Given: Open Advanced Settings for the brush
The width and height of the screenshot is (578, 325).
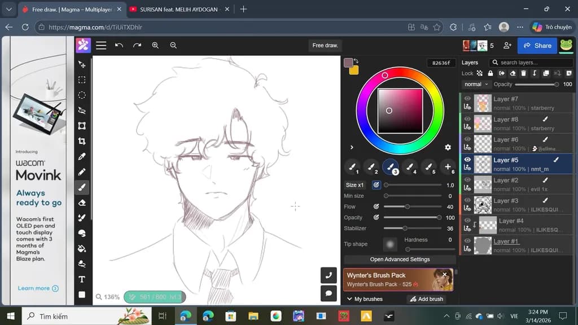Looking at the screenshot, I should click(x=400, y=260).
